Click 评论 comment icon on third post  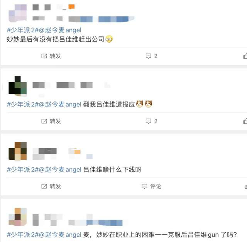144,186
